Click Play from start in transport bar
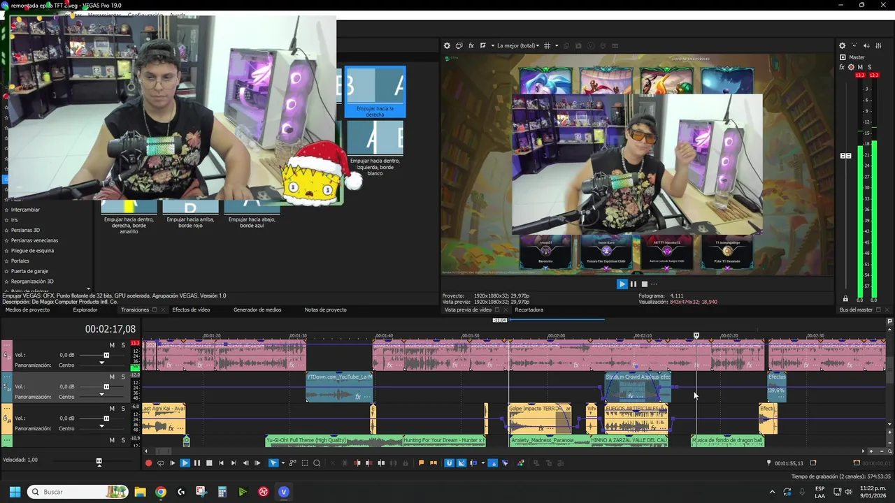This screenshot has height=503, width=895. click(173, 462)
